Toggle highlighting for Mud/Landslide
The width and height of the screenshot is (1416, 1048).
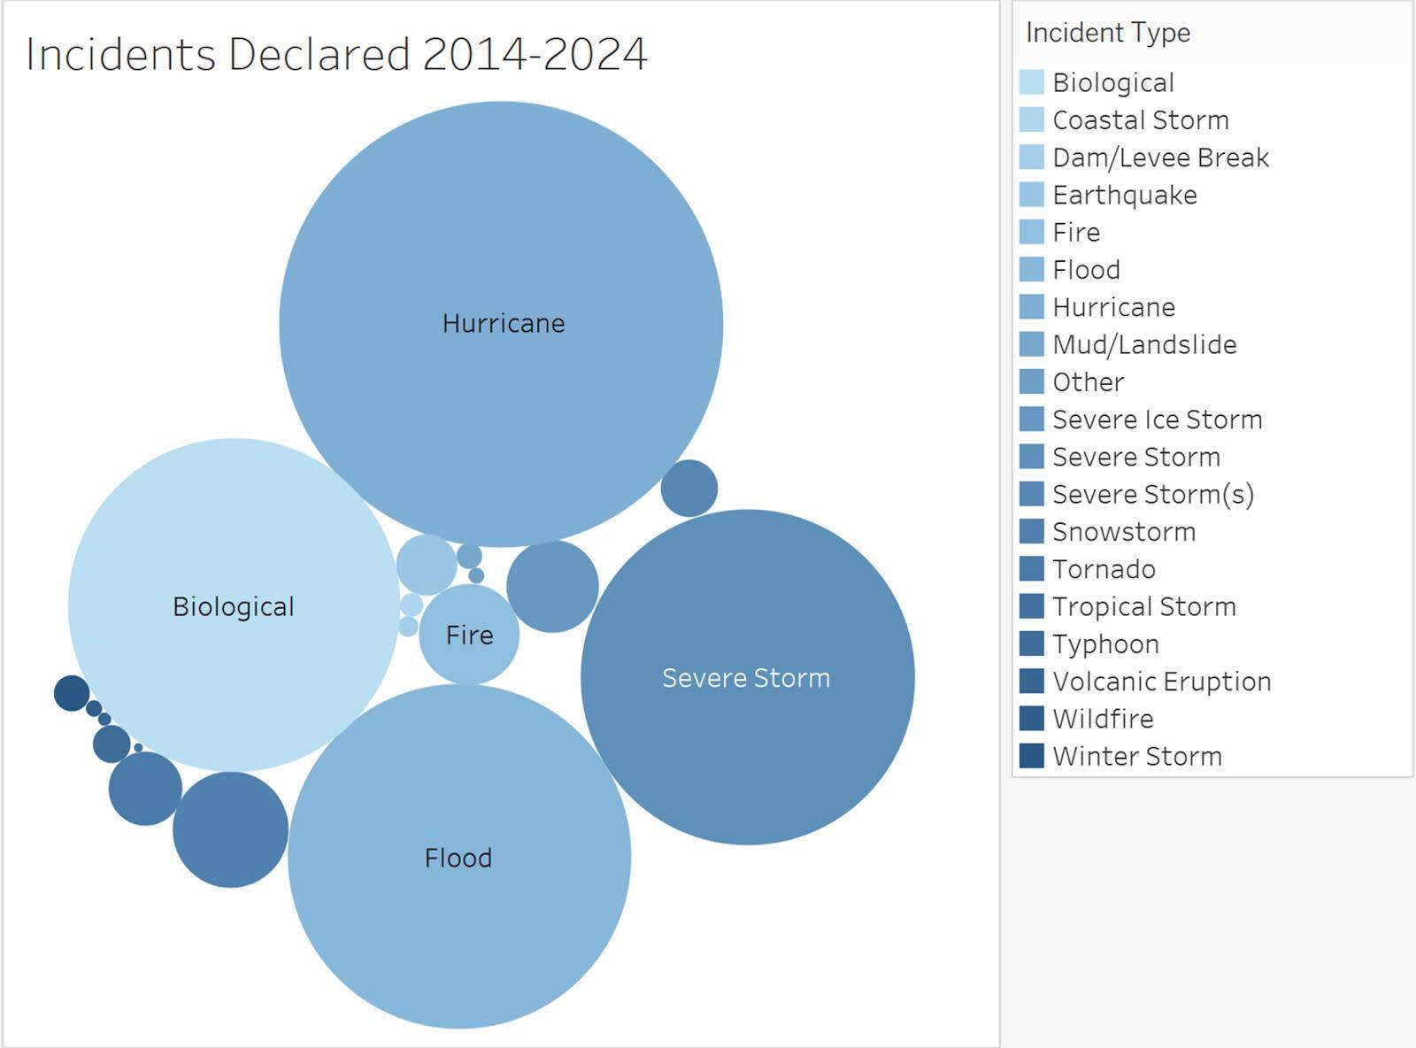tap(1144, 344)
